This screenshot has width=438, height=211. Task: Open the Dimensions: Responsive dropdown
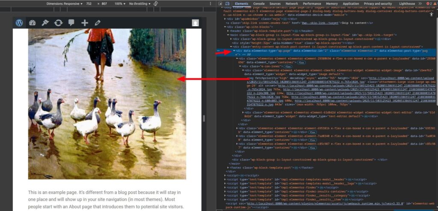65,3
